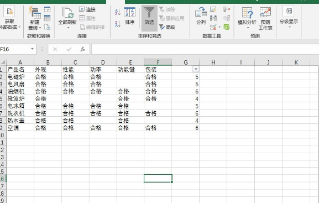The height and width of the screenshot is (203, 319).
Task: Sort ascending with the A-Z icon
Action: [x=118, y=12]
